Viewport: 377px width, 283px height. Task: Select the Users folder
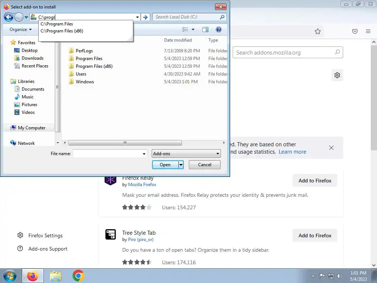click(81, 74)
